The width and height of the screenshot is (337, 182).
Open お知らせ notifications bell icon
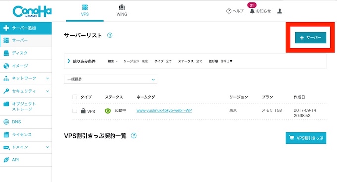(x=252, y=11)
